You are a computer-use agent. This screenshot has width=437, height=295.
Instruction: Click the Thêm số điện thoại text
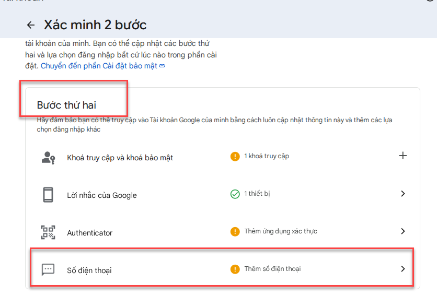[272, 269]
